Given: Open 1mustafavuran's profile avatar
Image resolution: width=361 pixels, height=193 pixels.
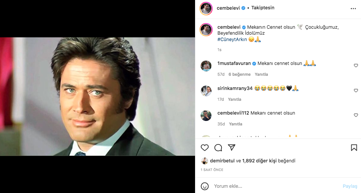Looking at the screenshot, I should click(x=206, y=66).
